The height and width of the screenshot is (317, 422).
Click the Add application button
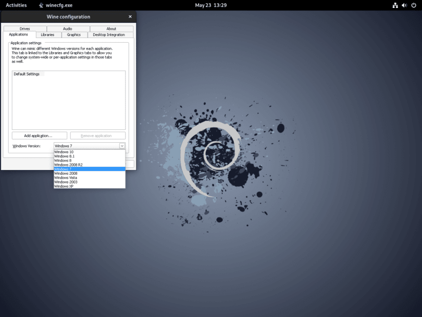click(39, 136)
